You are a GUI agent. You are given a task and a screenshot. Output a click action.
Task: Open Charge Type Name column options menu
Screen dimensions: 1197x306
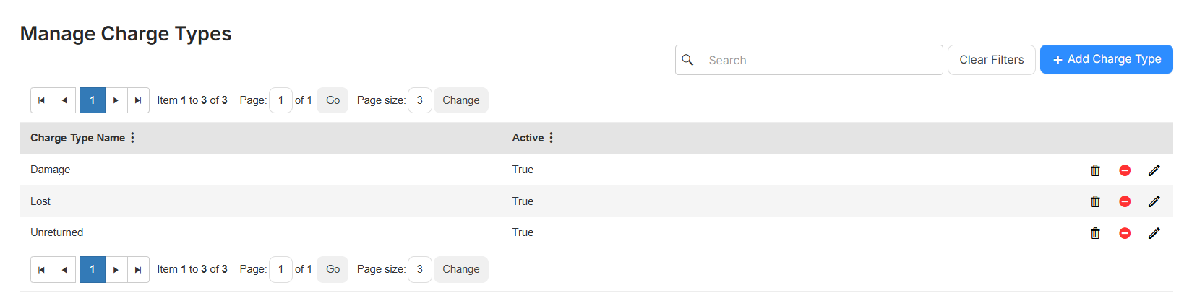tap(132, 138)
